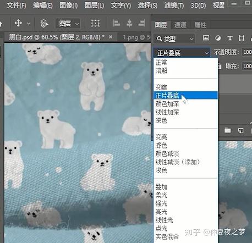Choose 线性减淡（添加） blend mode
Image resolution: width=252 pixels, height=243 pixels.
[185, 162]
